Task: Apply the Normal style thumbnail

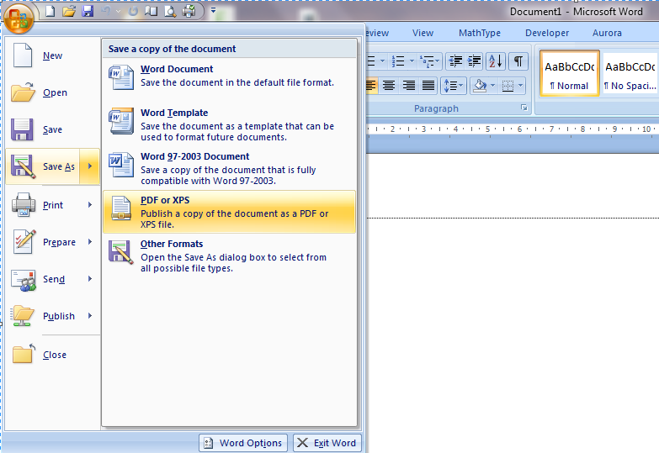Action: tap(570, 74)
